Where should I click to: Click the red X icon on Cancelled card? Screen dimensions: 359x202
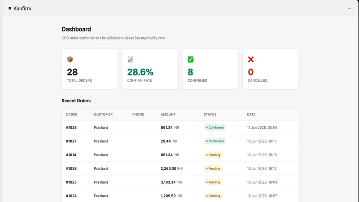(x=251, y=59)
